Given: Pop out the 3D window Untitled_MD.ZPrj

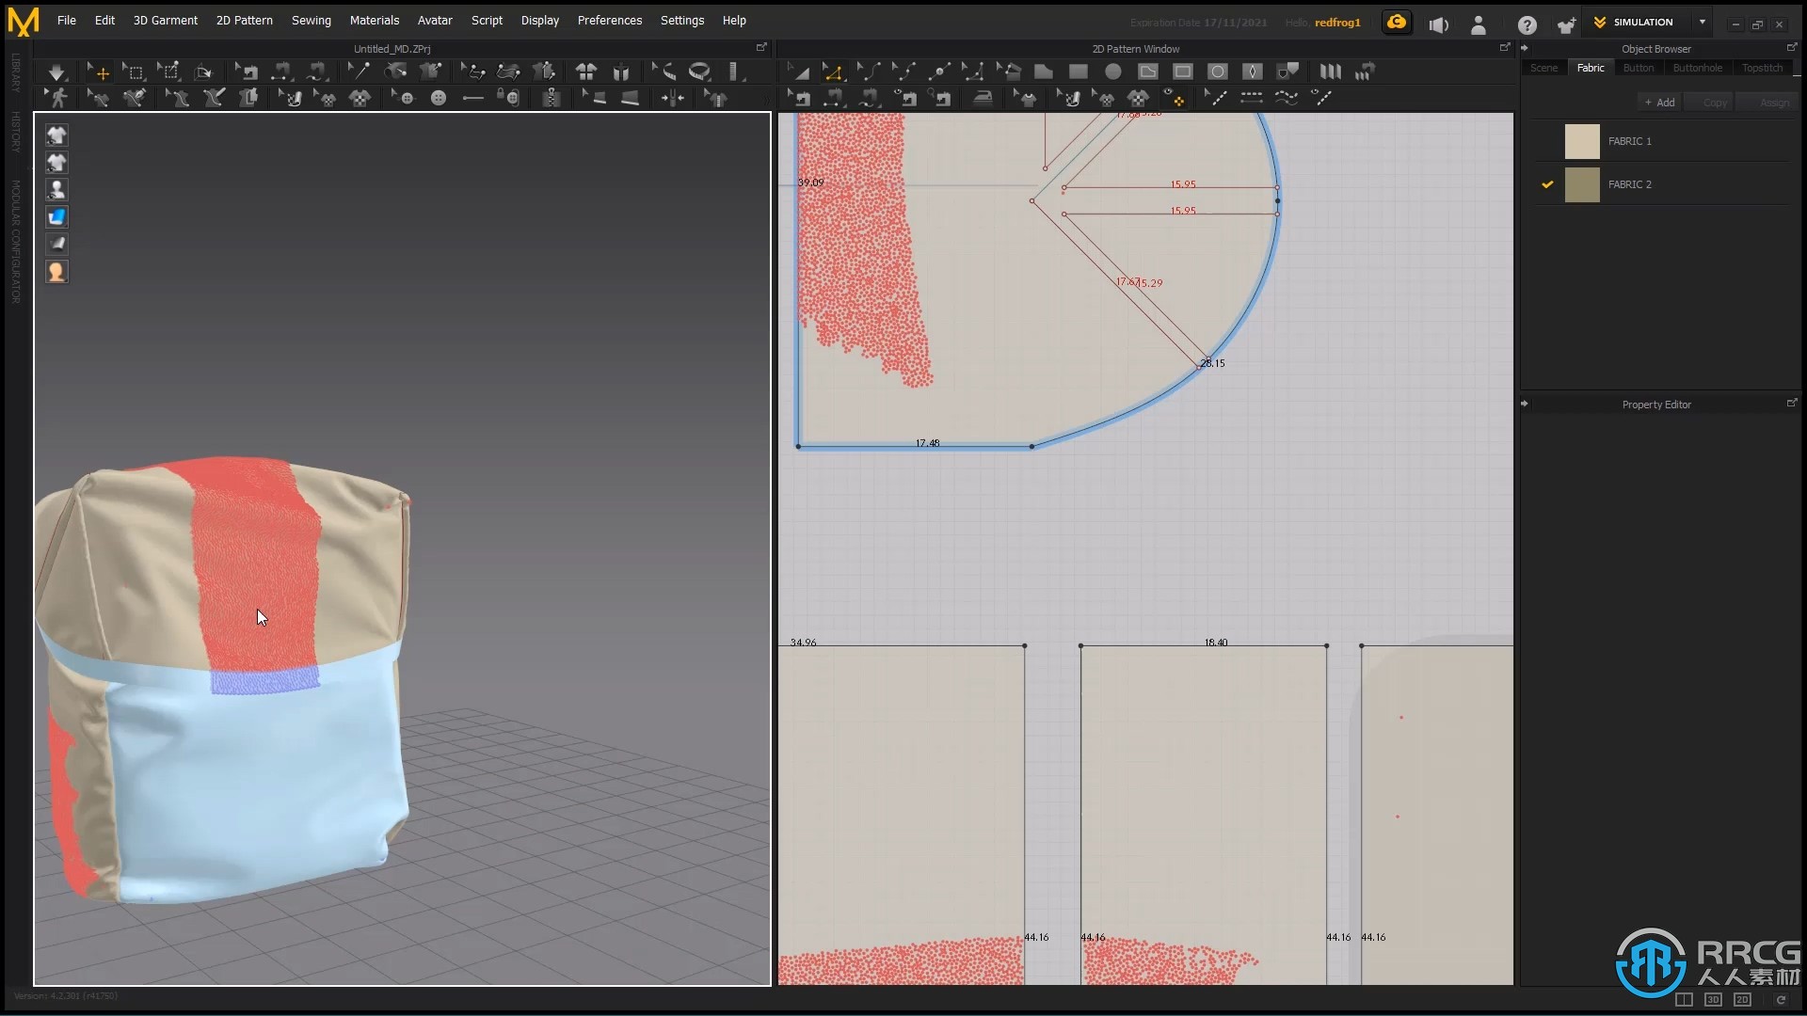Looking at the screenshot, I should click(761, 47).
